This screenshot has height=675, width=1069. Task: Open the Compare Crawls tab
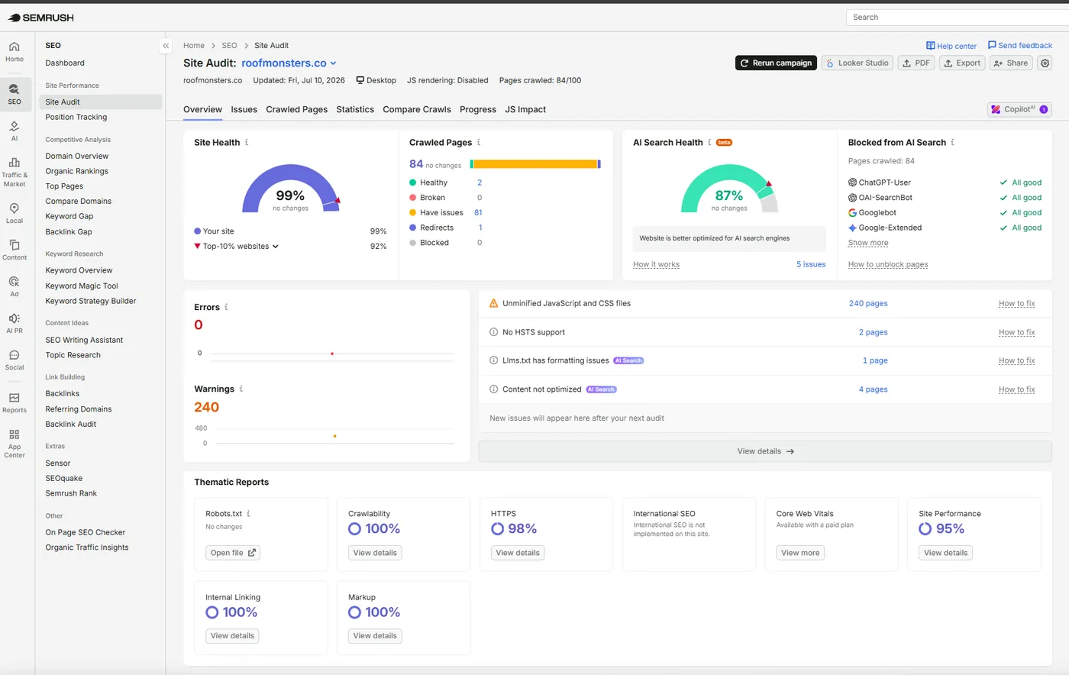pyautogui.click(x=417, y=109)
